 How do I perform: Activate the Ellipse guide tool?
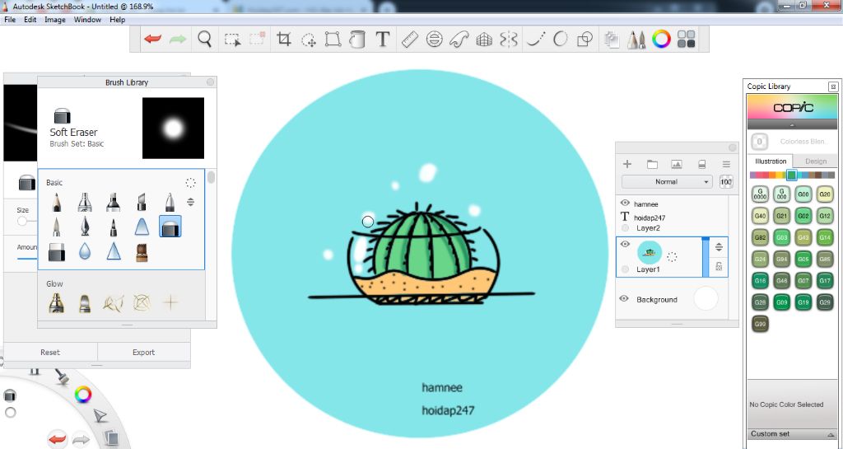pyautogui.click(x=435, y=39)
